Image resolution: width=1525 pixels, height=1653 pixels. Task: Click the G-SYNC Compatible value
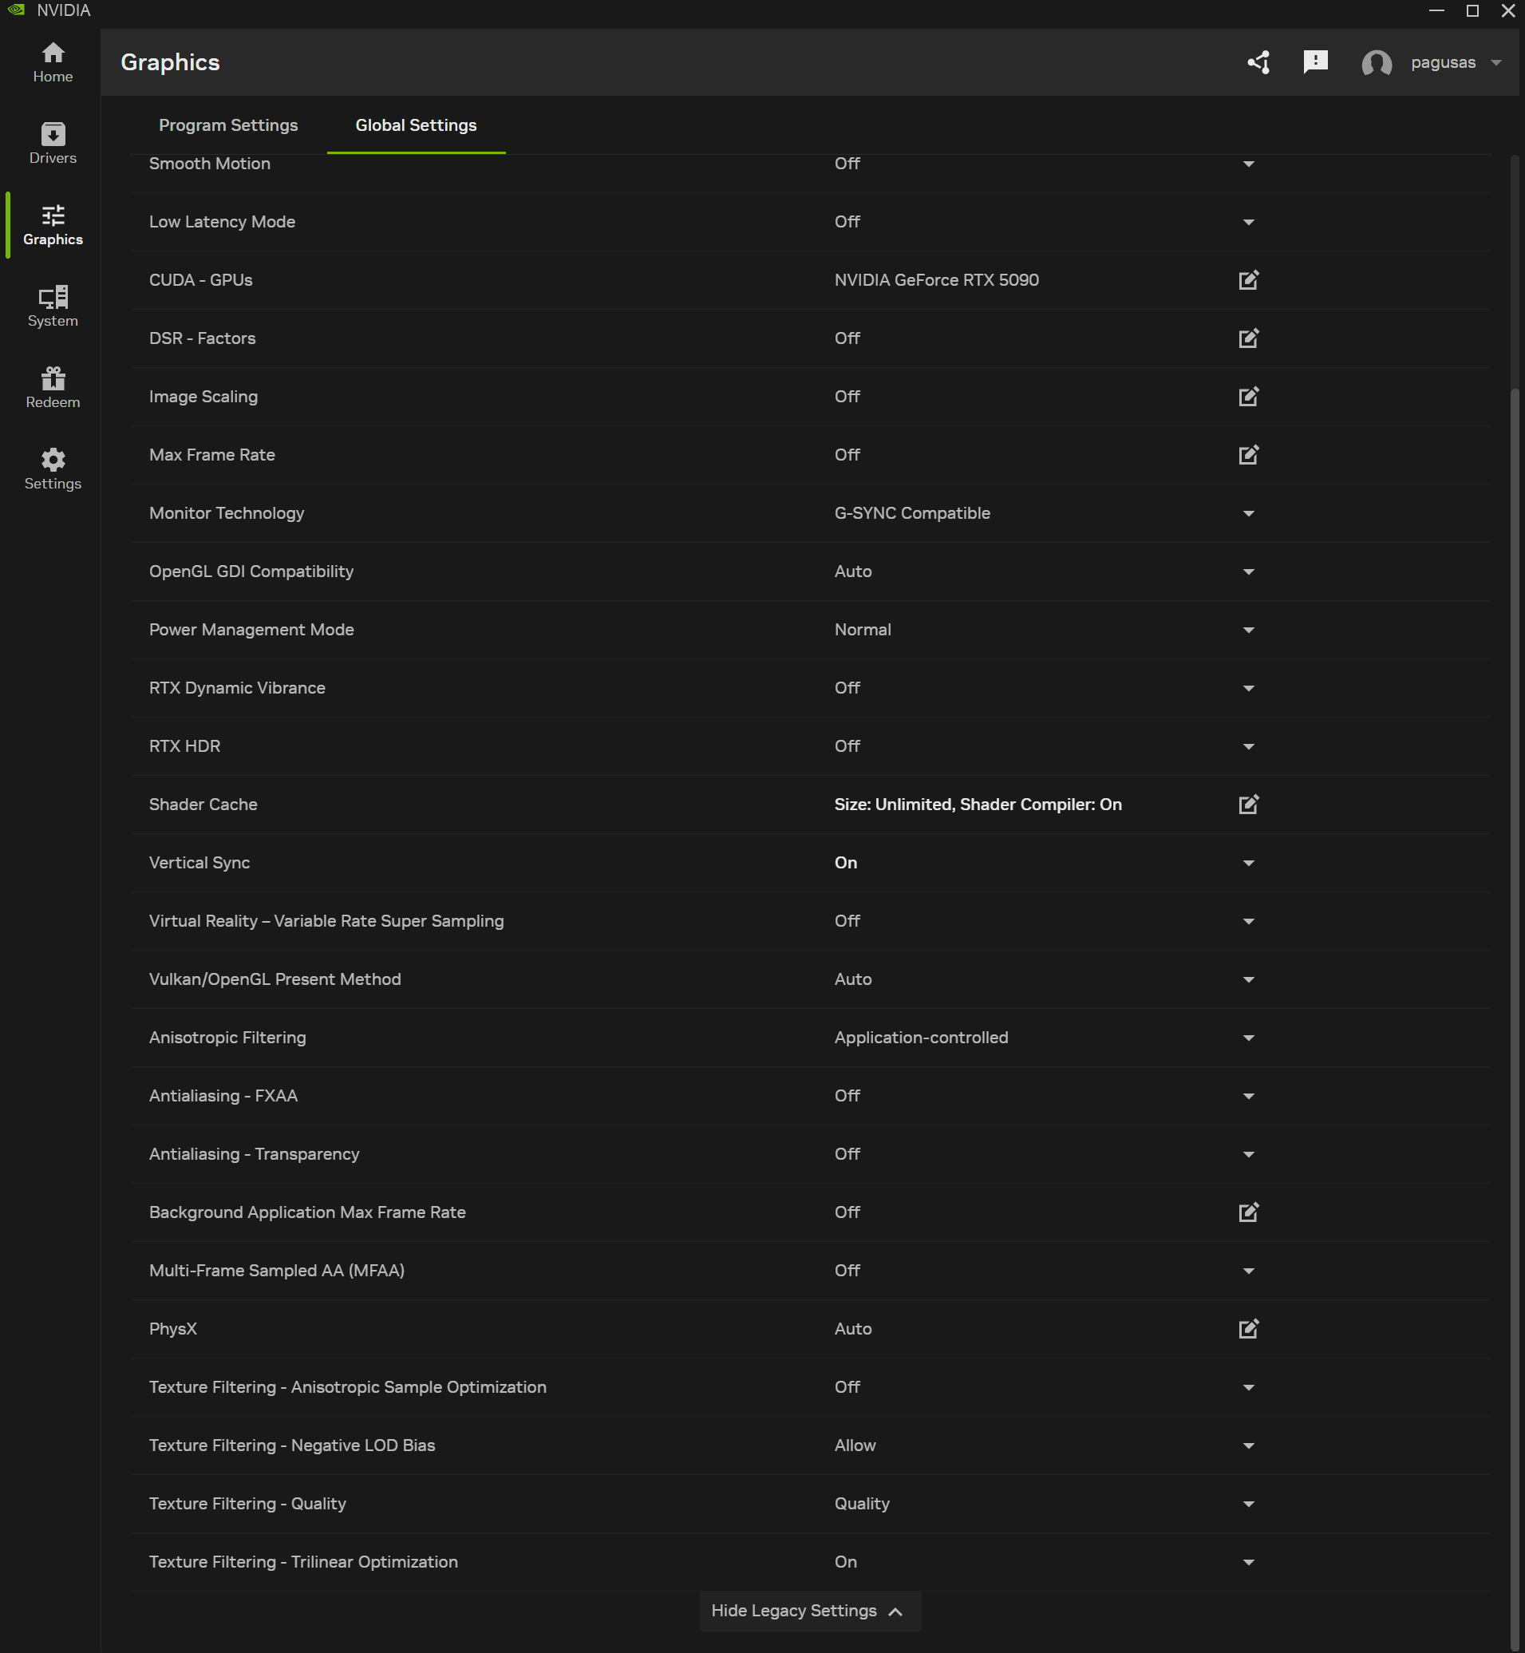(x=912, y=513)
